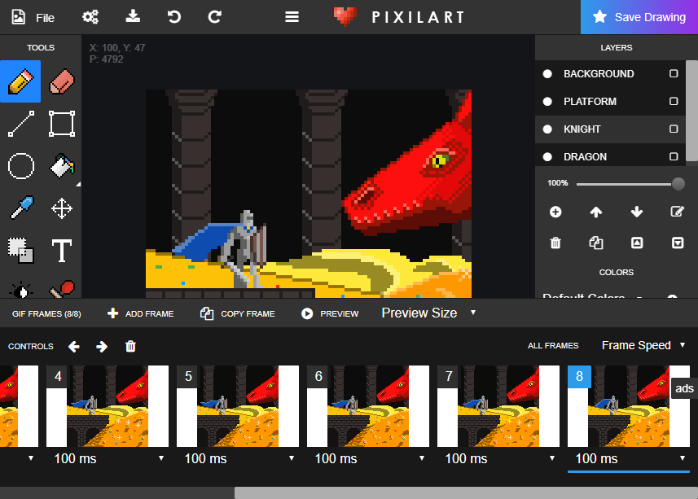This screenshot has width=698, height=499.
Task: Click Add Frame to create a new frame
Action: 139,313
